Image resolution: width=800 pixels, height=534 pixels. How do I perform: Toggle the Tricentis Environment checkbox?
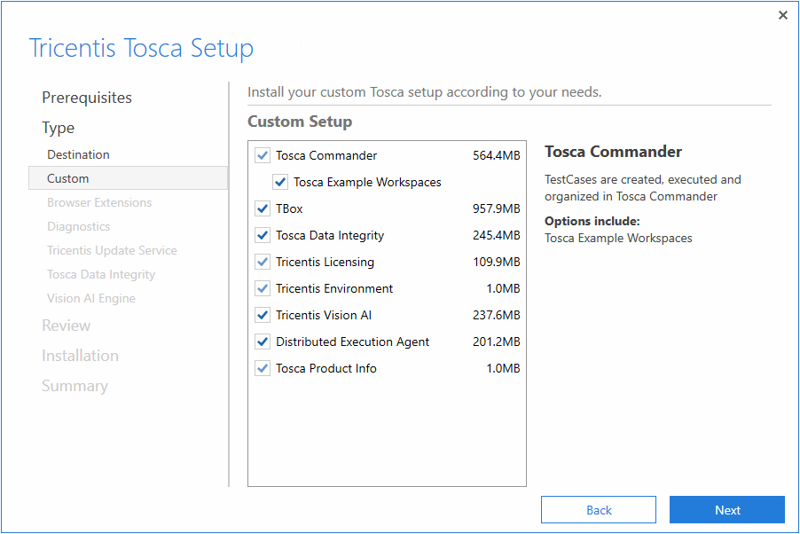tap(263, 288)
